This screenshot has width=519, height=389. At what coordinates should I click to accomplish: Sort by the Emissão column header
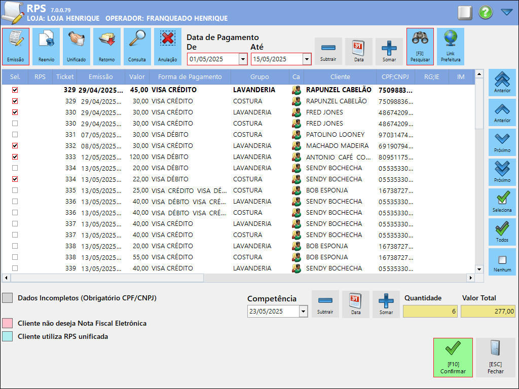(101, 77)
